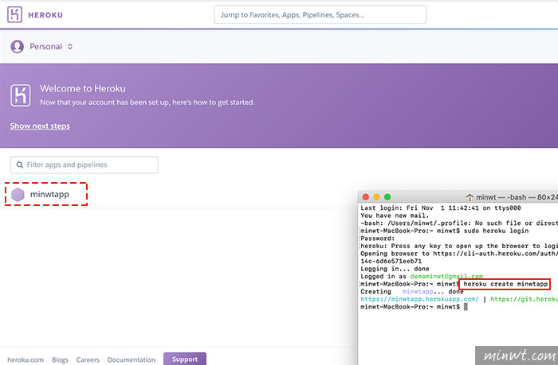Click the Heroku logo icon in header
The width and height of the screenshot is (558, 365).
point(14,14)
